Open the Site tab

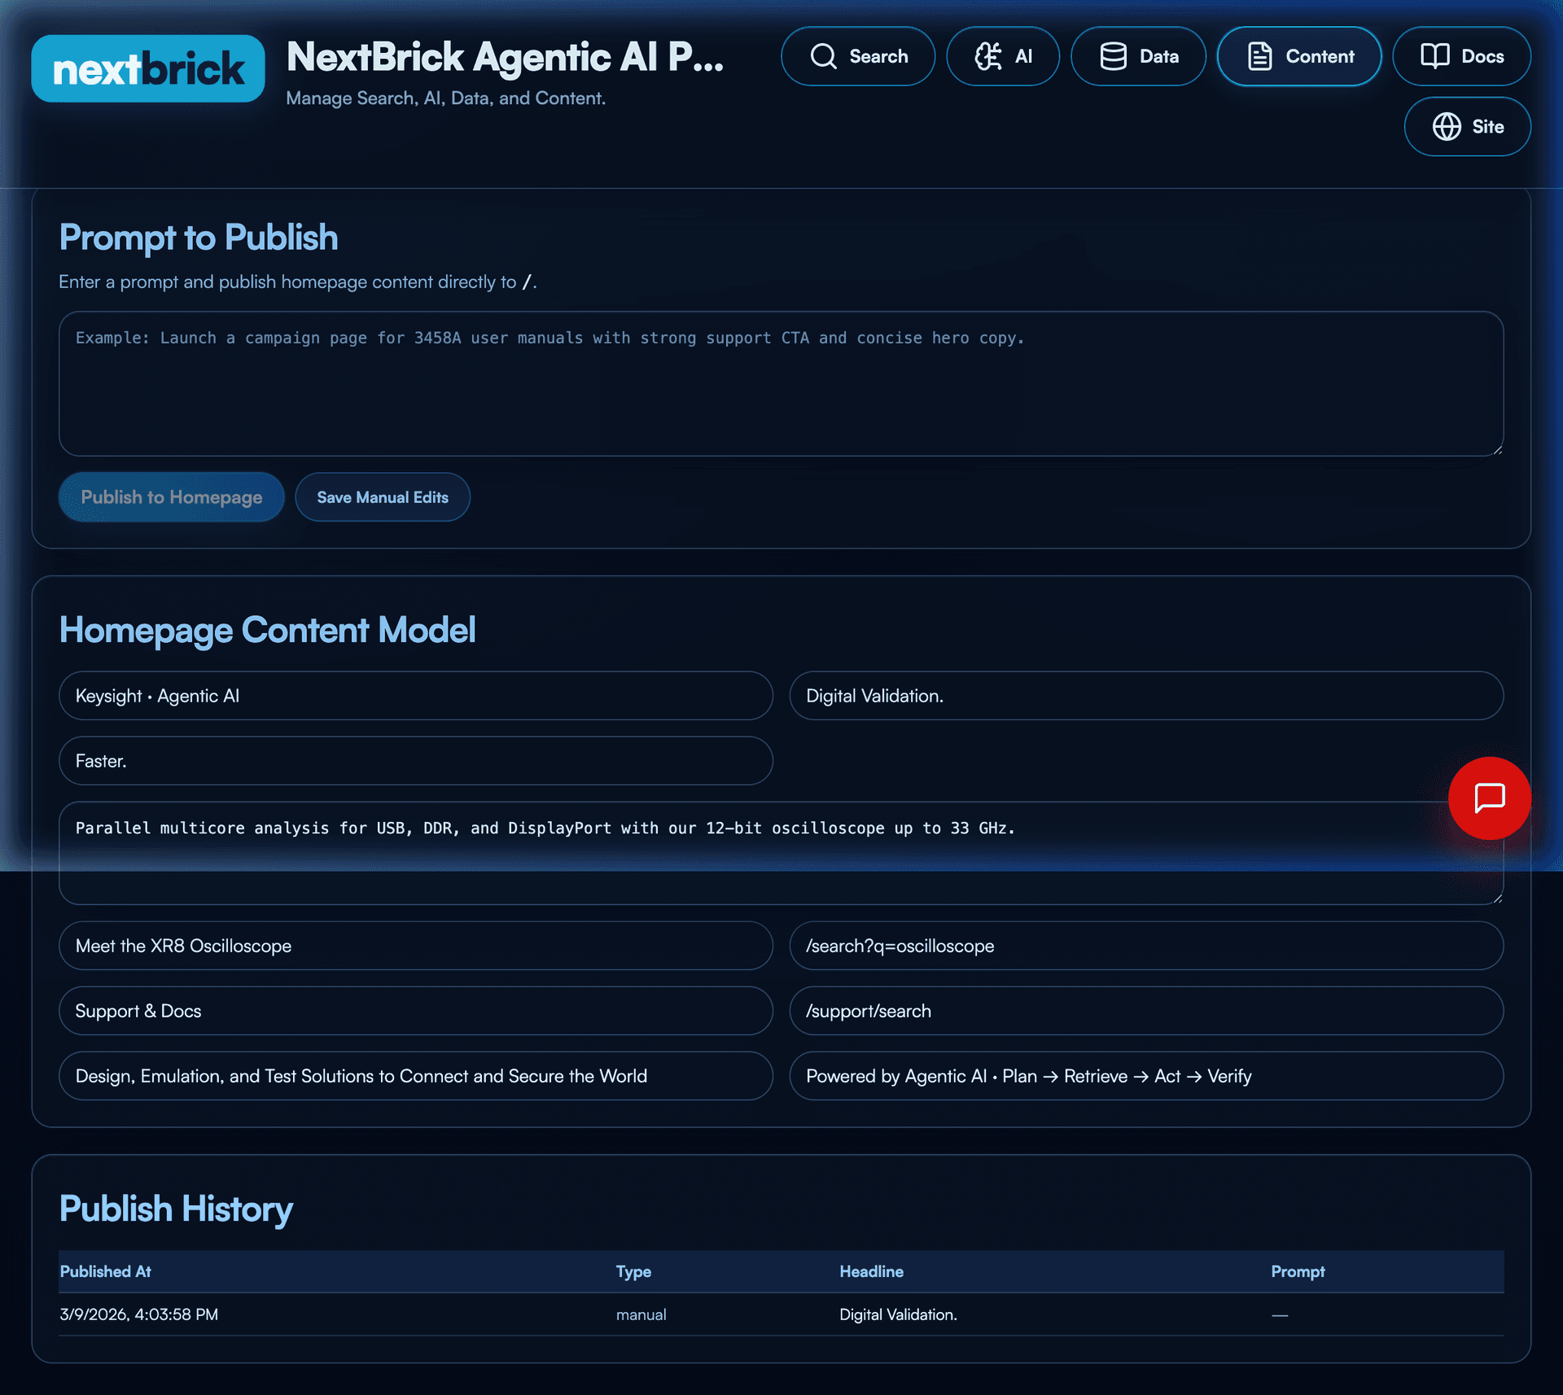[1468, 126]
